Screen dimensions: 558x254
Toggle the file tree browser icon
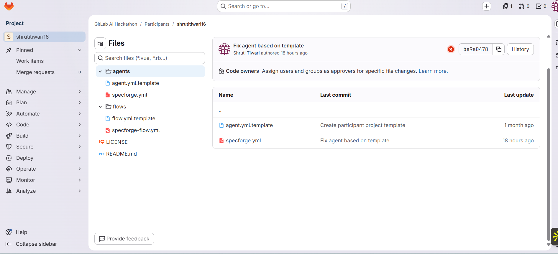pyautogui.click(x=100, y=43)
